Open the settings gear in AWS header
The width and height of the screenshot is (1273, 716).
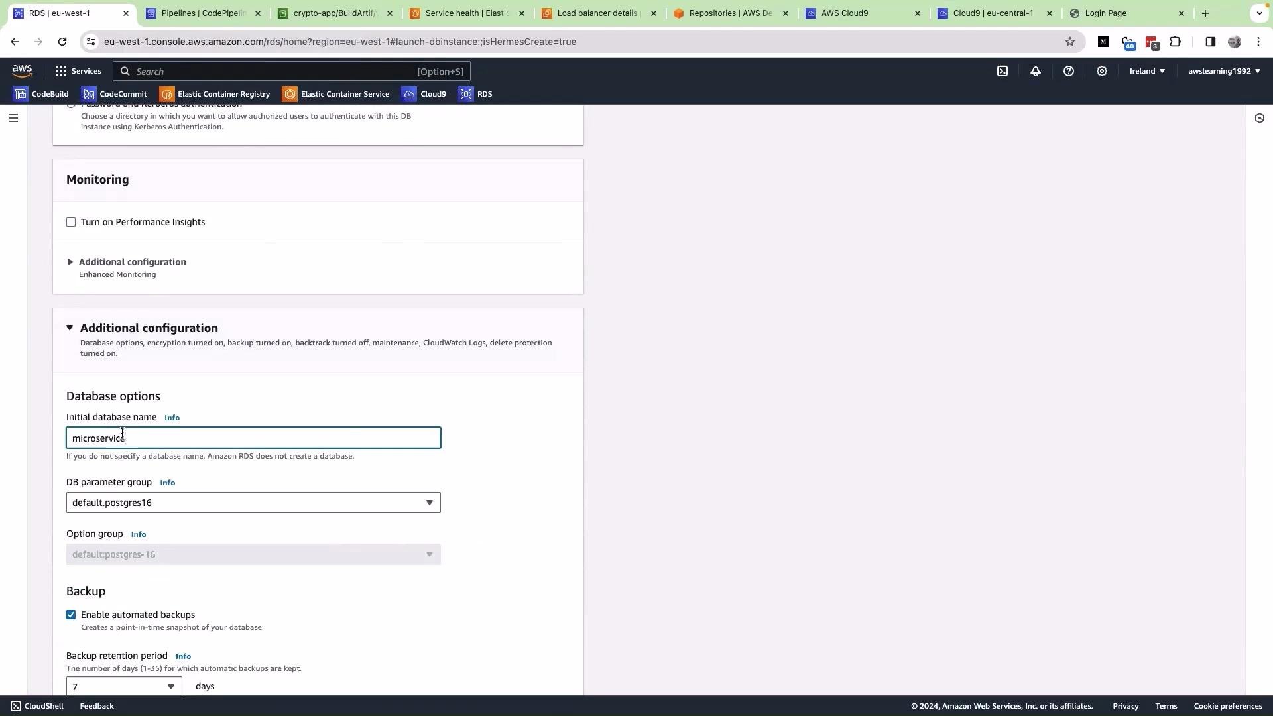(1102, 71)
